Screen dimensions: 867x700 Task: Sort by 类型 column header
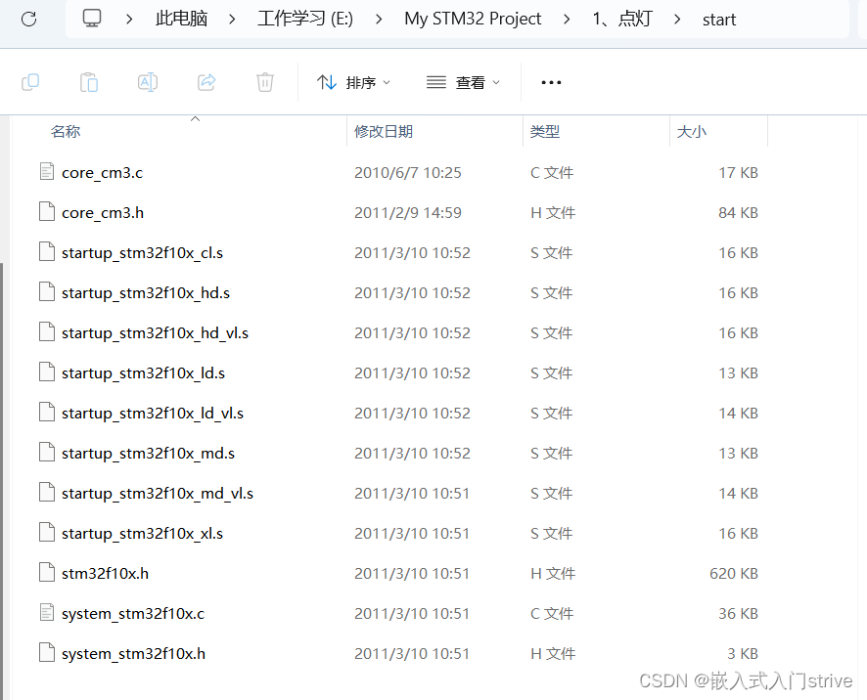[x=545, y=131]
